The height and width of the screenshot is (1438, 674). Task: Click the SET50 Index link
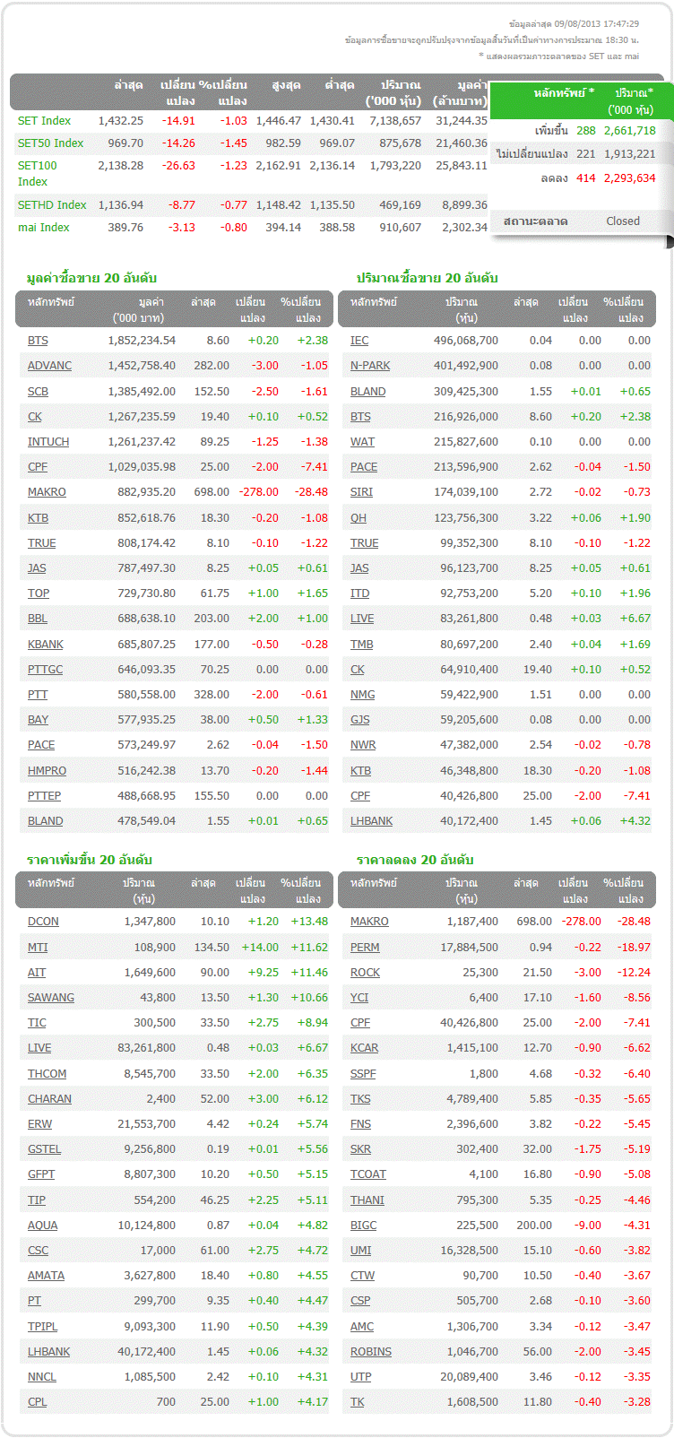tap(50, 143)
